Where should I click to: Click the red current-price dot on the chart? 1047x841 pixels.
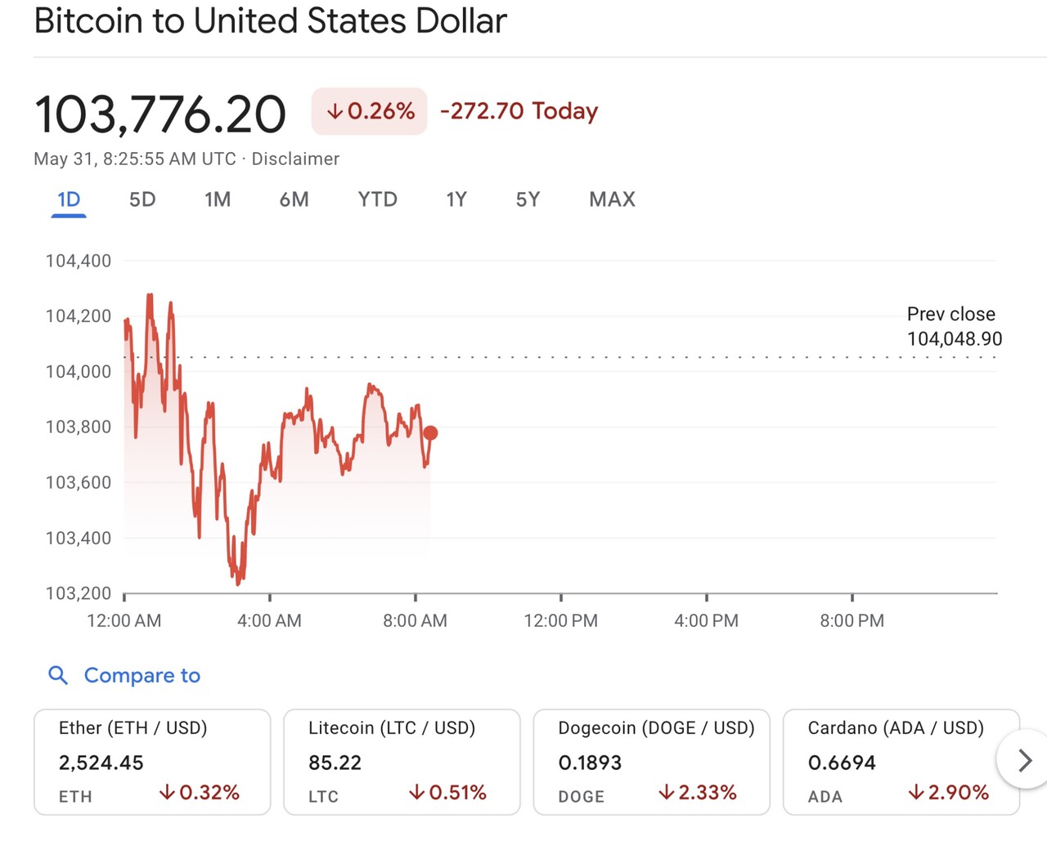(430, 433)
